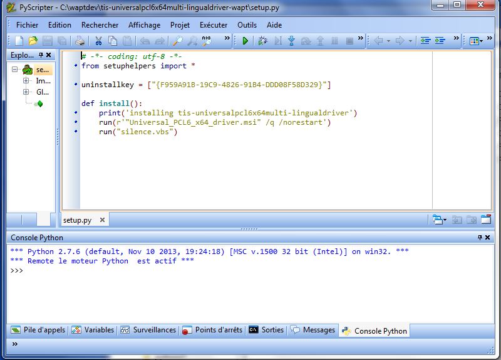Expand the 'Gl...' globals tree node
Viewport: 501px width, 360px height.
point(26,92)
